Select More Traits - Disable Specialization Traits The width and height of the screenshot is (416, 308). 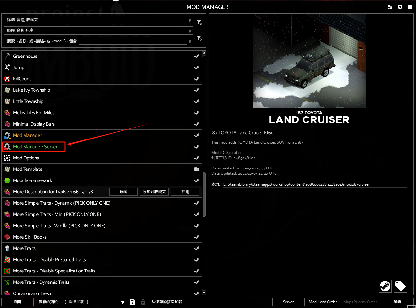coord(102,271)
